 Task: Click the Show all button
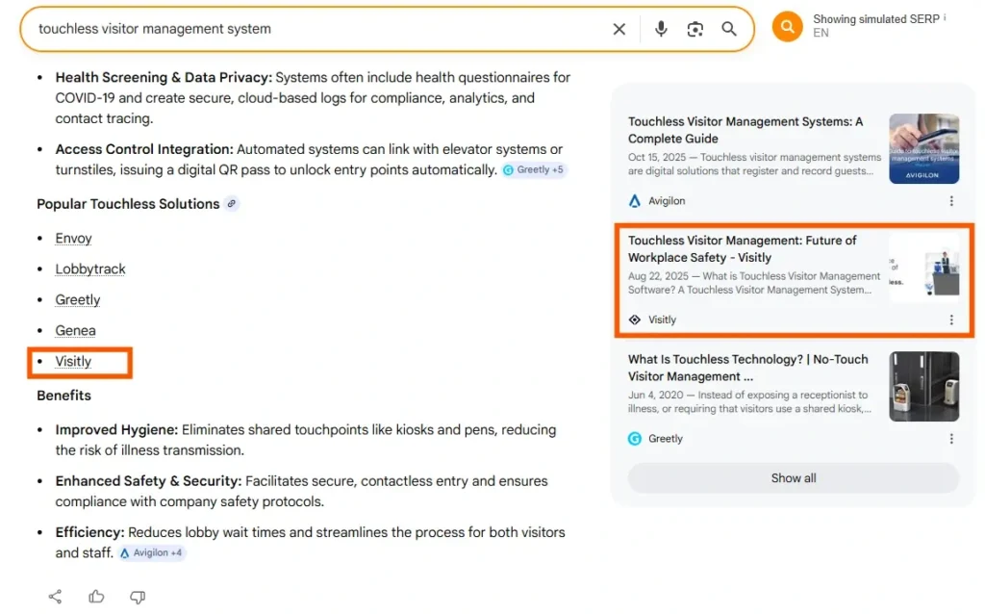click(794, 478)
